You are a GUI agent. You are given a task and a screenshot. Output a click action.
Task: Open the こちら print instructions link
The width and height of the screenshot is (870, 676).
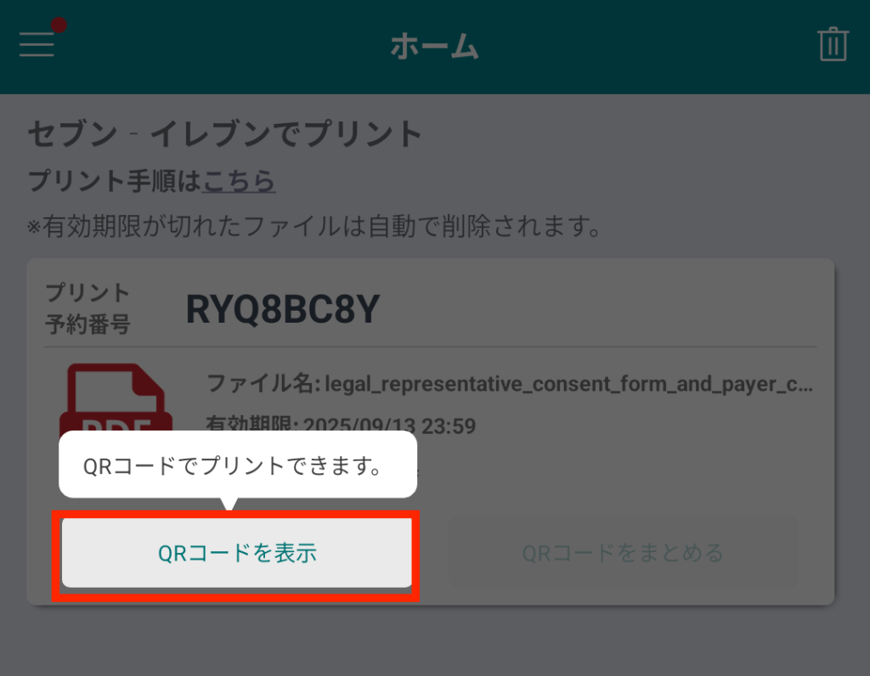tap(239, 181)
